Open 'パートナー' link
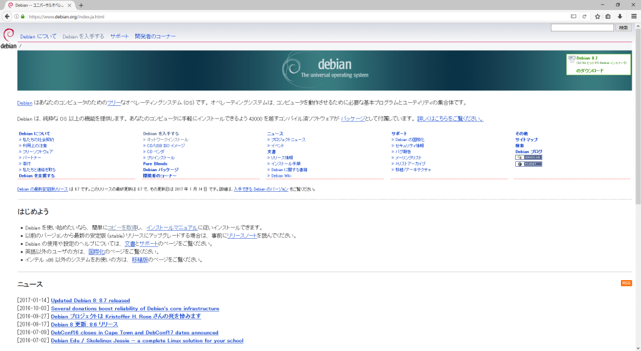Image resolution: width=641 pixels, height=351 pixels. [32, 157]
